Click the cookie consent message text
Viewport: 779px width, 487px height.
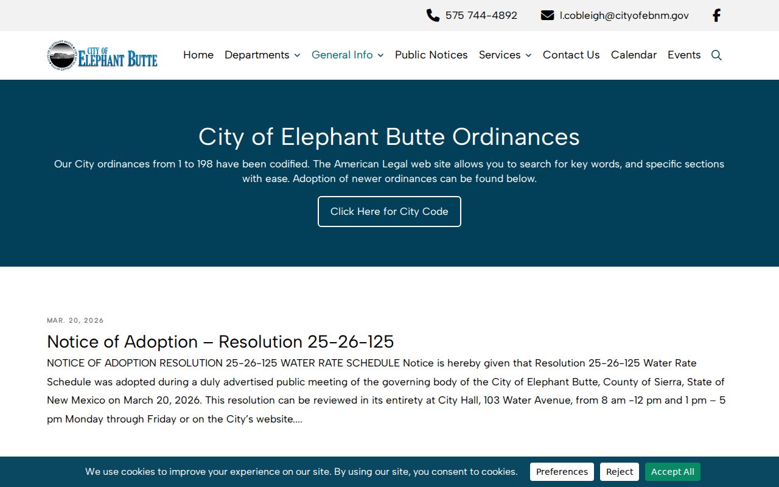click(301, 472)
